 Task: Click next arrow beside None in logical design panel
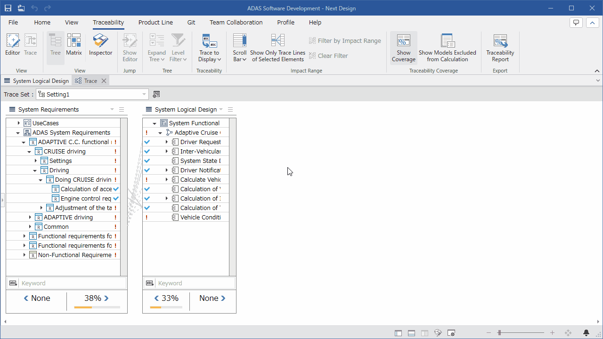(223, 298)
